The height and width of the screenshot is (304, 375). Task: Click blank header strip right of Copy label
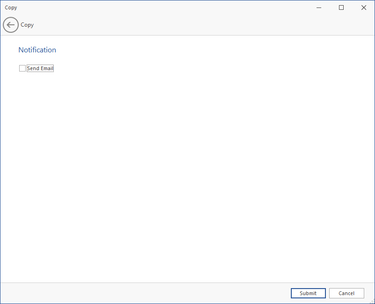click(x=187, y=25)
